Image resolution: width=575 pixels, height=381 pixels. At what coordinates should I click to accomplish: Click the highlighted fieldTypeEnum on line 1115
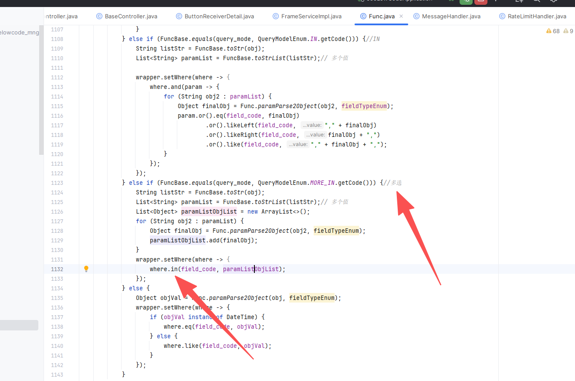(x=367, y=106)
